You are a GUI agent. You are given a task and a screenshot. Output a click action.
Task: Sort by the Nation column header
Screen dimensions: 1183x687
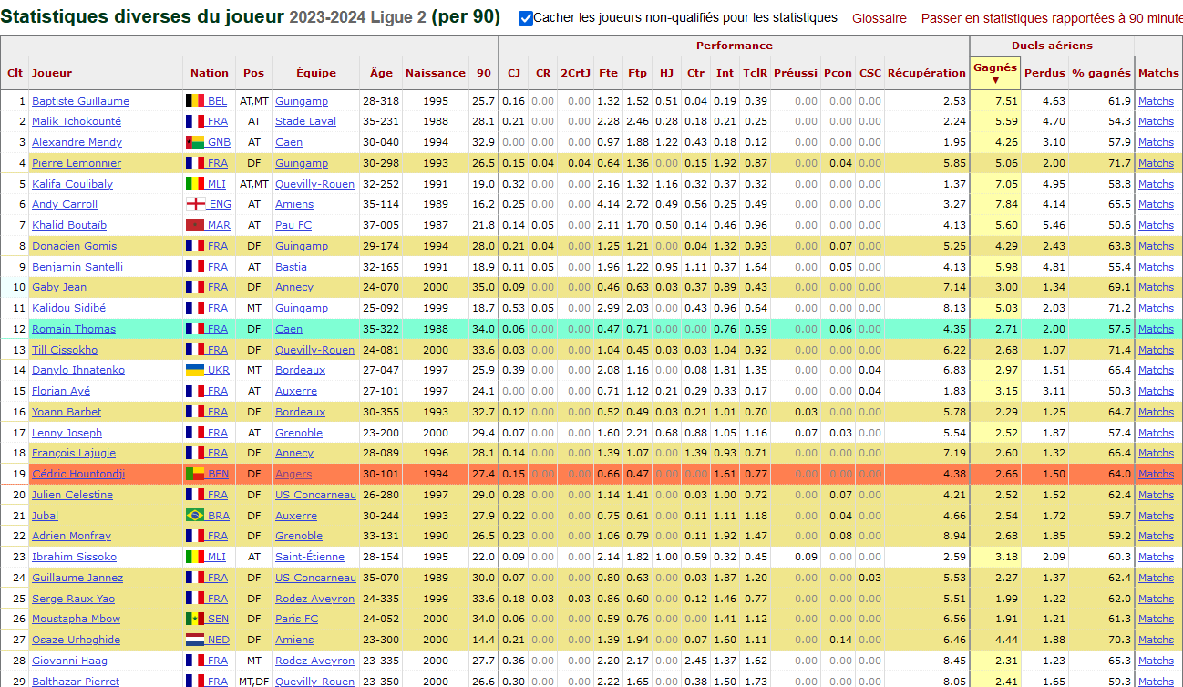[x=210, y=73]
